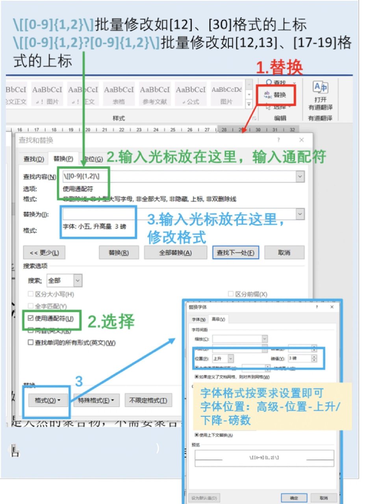Click help icon in 查找和替换 dialog

click(x=278, y=140)
